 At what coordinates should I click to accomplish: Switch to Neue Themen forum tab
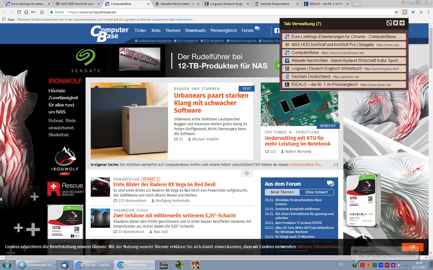point(282,192)
